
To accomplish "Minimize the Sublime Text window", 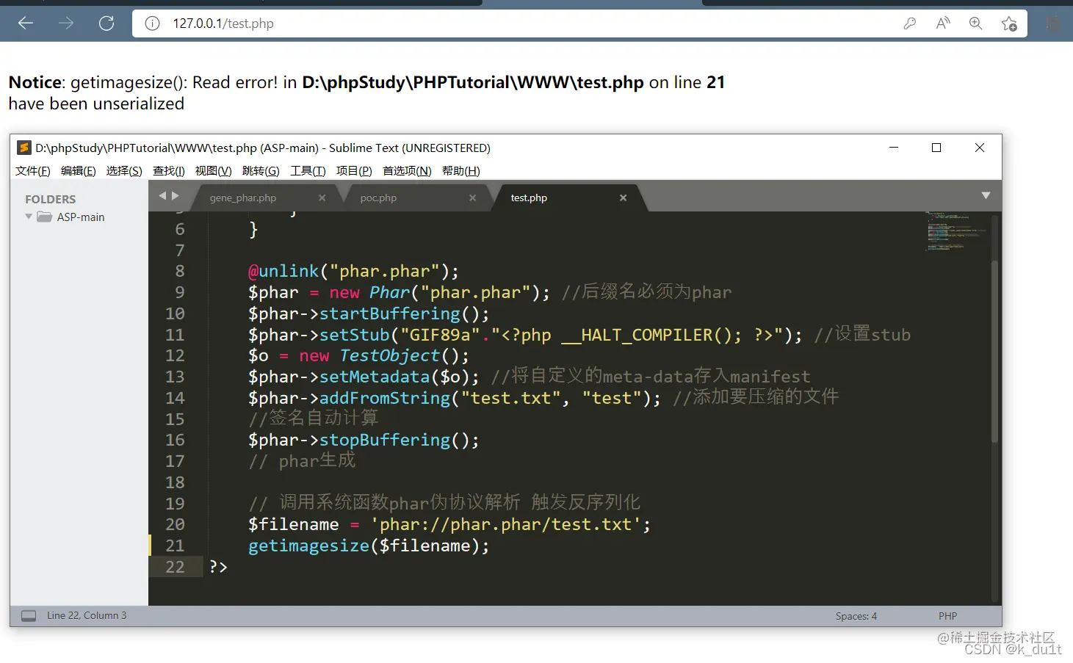I will coord(894,148).
